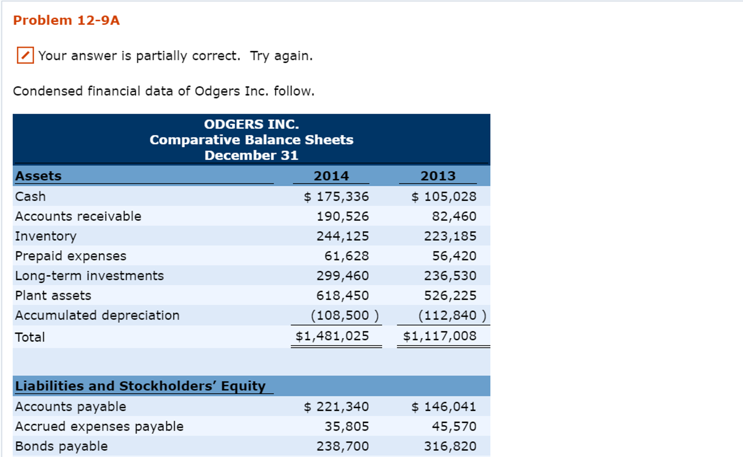743x457 pixels.
Task: Select the Prepaid expenses row label
Action: point(70,256)
